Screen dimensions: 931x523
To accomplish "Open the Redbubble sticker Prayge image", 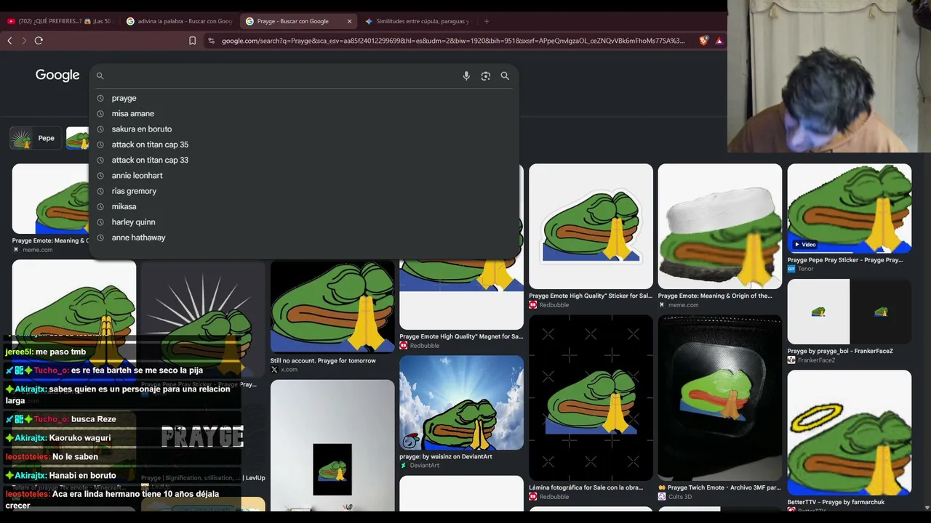I will tap(591, 226).
